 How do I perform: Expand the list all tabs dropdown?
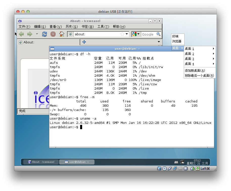tap(159, 42)
